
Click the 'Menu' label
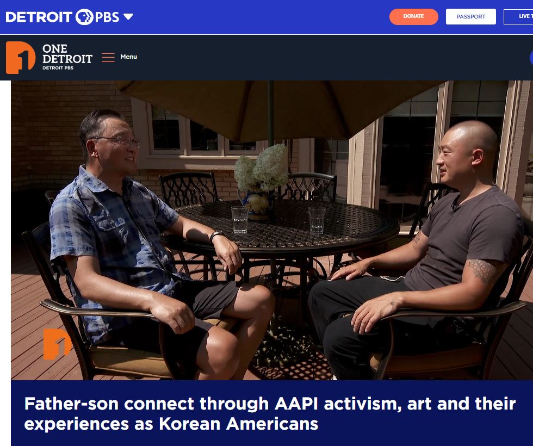pos(128,57)
